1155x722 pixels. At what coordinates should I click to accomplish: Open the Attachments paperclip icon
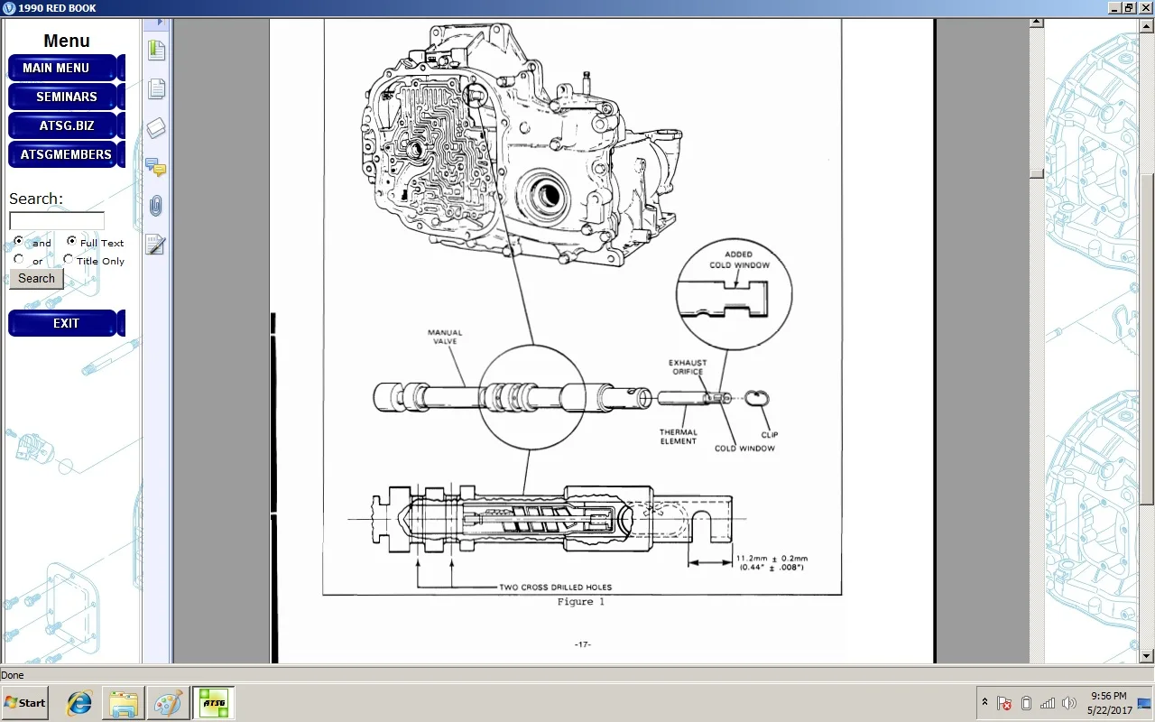157,206
